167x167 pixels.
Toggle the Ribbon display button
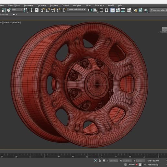113,10
